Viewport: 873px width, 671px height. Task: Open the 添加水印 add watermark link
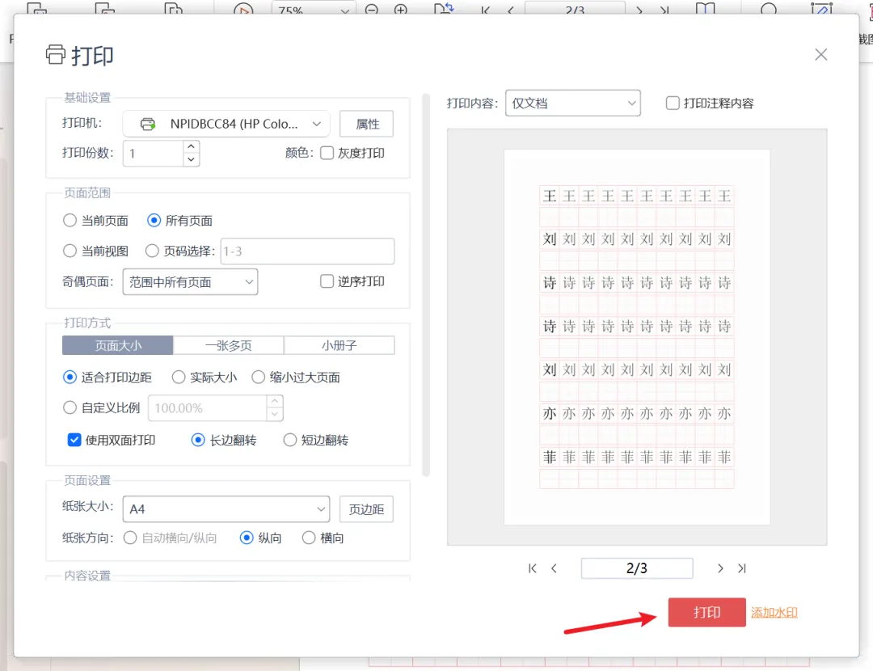774,613
